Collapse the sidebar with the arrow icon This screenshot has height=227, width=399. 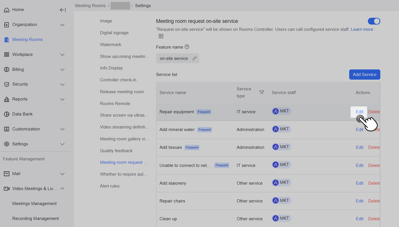pyautogui.click(x=63, y=10)
